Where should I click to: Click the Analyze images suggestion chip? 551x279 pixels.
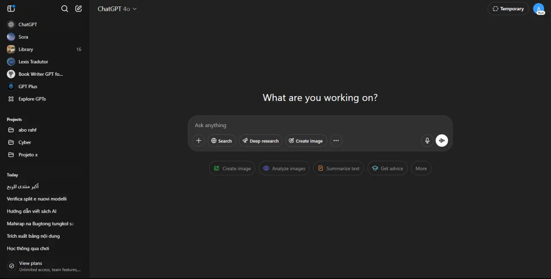point(284,168)
